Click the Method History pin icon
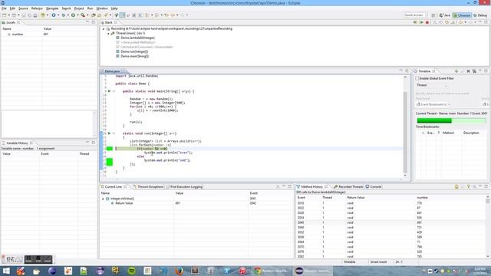Screen dimensions: 491x276 click(456, 187)
